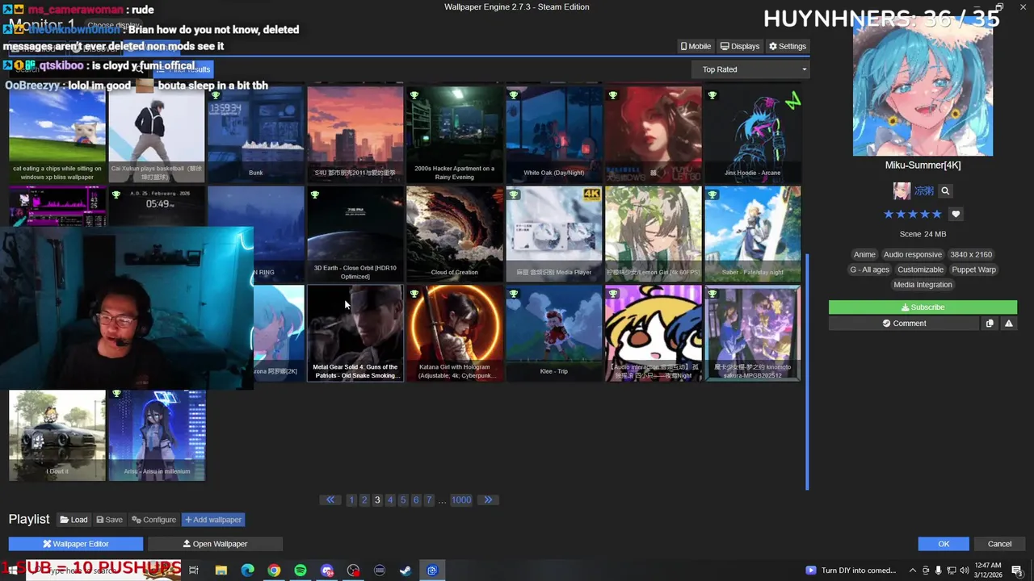Open Google Chrome from the taskbar

[274, 571]
